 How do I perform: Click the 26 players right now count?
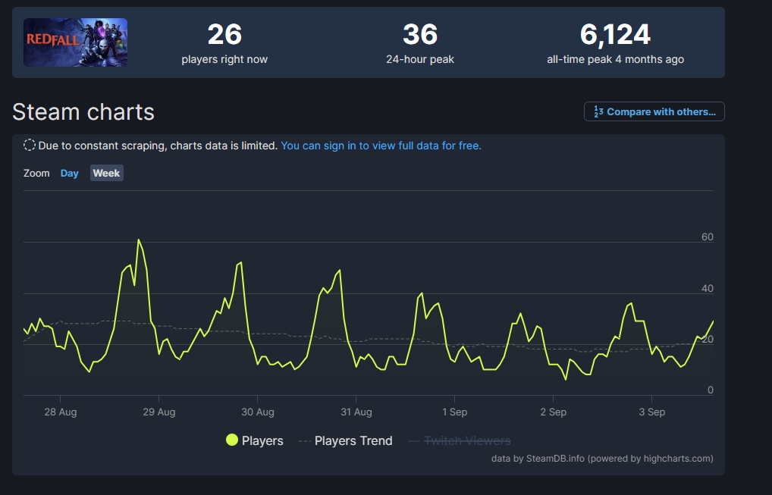point(224,34)
